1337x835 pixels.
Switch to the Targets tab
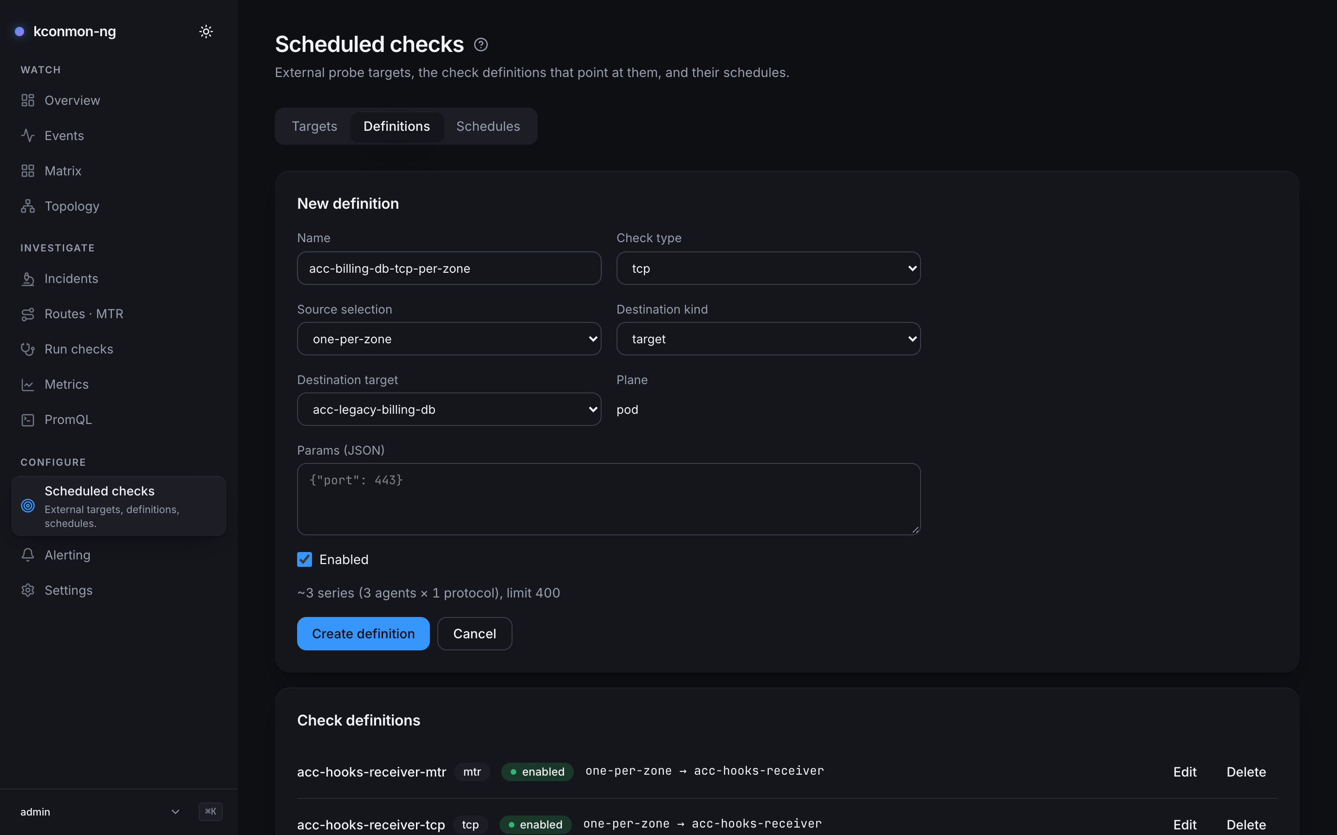[x=314, y=127]
